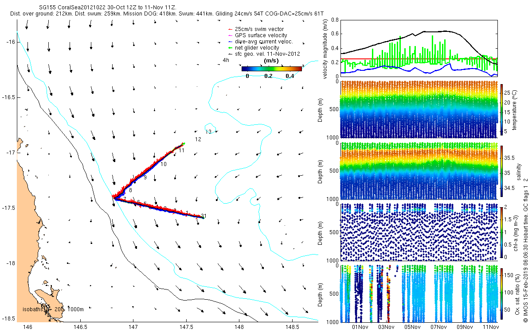Click the '0.4' tick under the map colorbar
Viewport: 532px width, 332px height.
[x=289, y=76]
